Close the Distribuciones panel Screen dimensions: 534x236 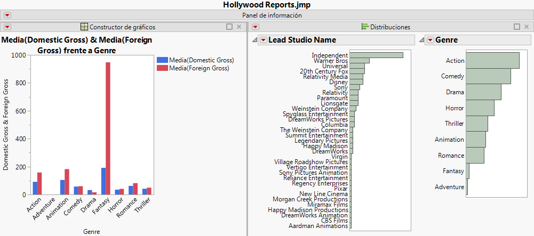coord(527,27)
